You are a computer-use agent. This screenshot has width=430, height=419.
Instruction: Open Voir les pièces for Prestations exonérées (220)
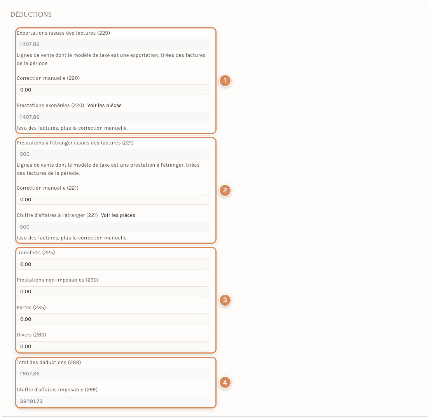(104, 106)
